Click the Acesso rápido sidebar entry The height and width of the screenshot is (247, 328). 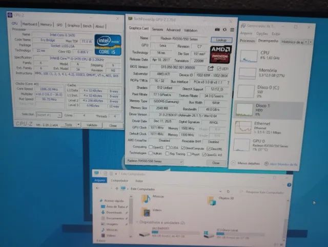coord(114,201)
